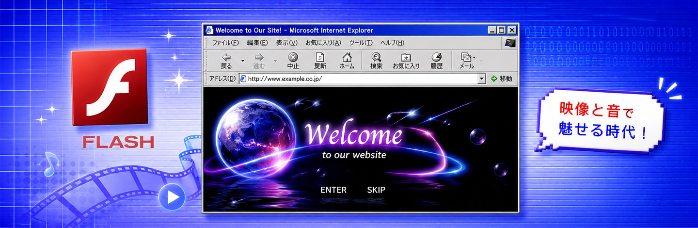The width and height of the screenshot is (698, 228).
Task: Click the Back (戻る) toolbar button
Action: click(226, 61)
